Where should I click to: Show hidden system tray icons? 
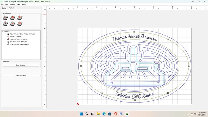[x=188, y=114]
